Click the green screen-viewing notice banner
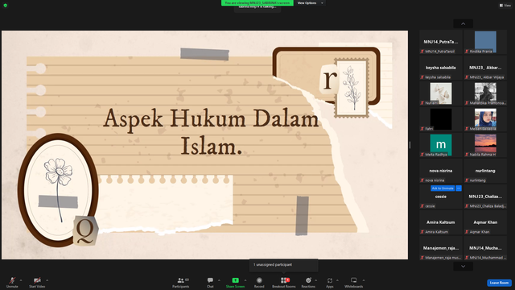The height and width of the screenshot is (290, 515). [x=257, y=3]
